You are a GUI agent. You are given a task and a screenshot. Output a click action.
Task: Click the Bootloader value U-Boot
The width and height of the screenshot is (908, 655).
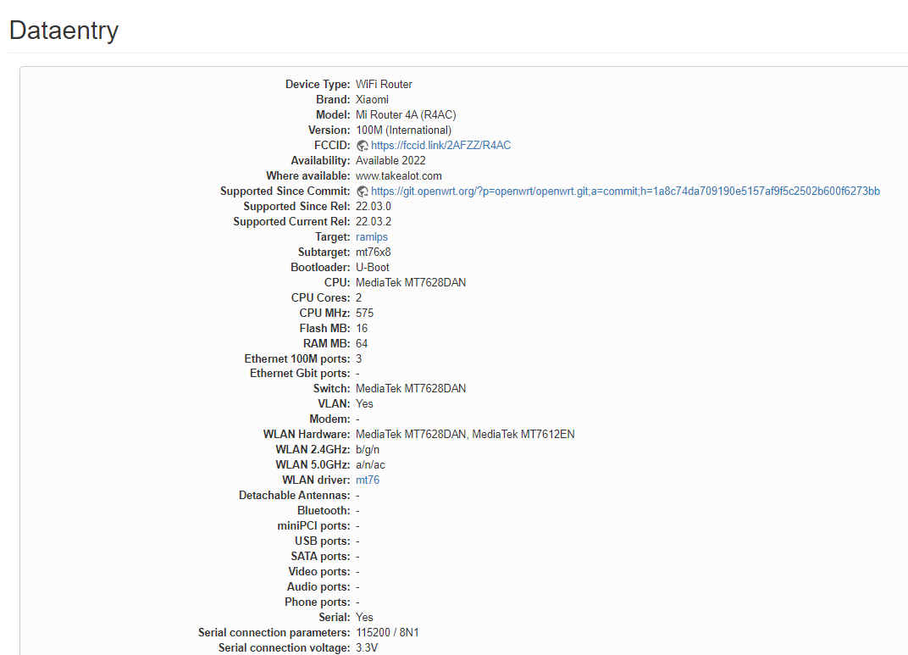click(x=373, y=267)
